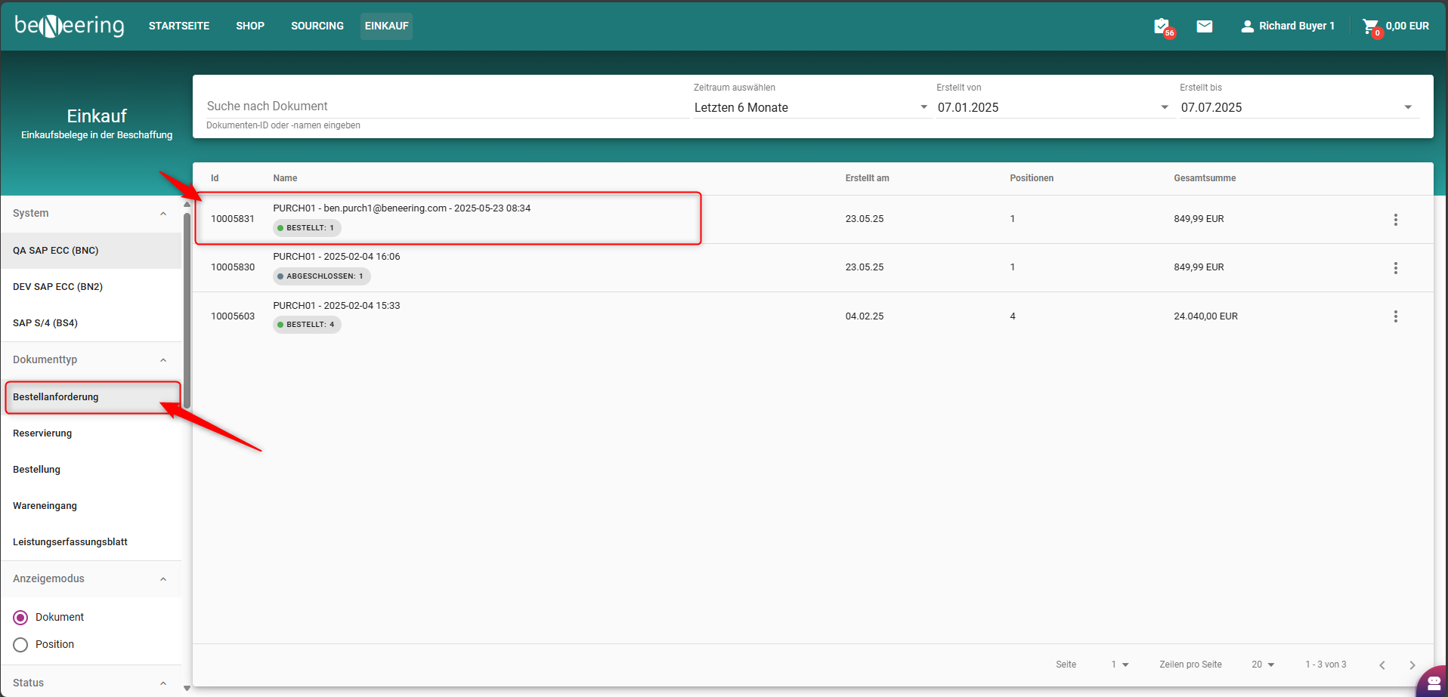
Task: Go to the SHOP menu tab
Action: (x=250, y=26)
